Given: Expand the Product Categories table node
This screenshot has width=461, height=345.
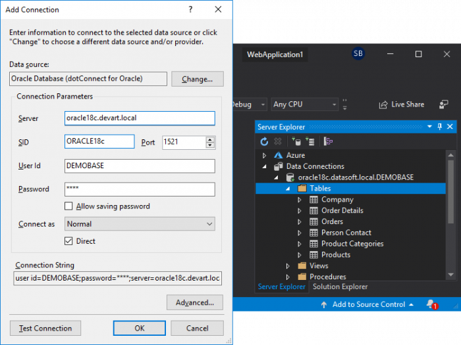Looking at the screenshot, I should click(x=299, y=244).
